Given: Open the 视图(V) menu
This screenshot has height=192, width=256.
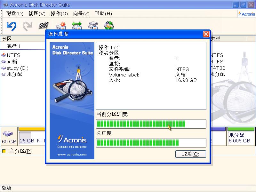Looking at the screenshot, I should click(x=37, y=13).
